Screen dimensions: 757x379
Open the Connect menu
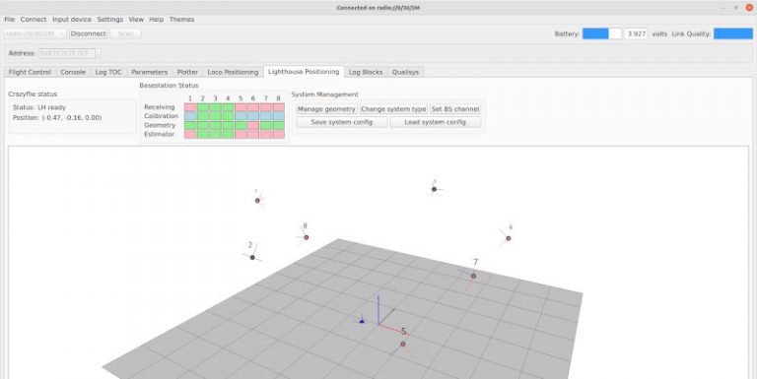click(34, 20)
